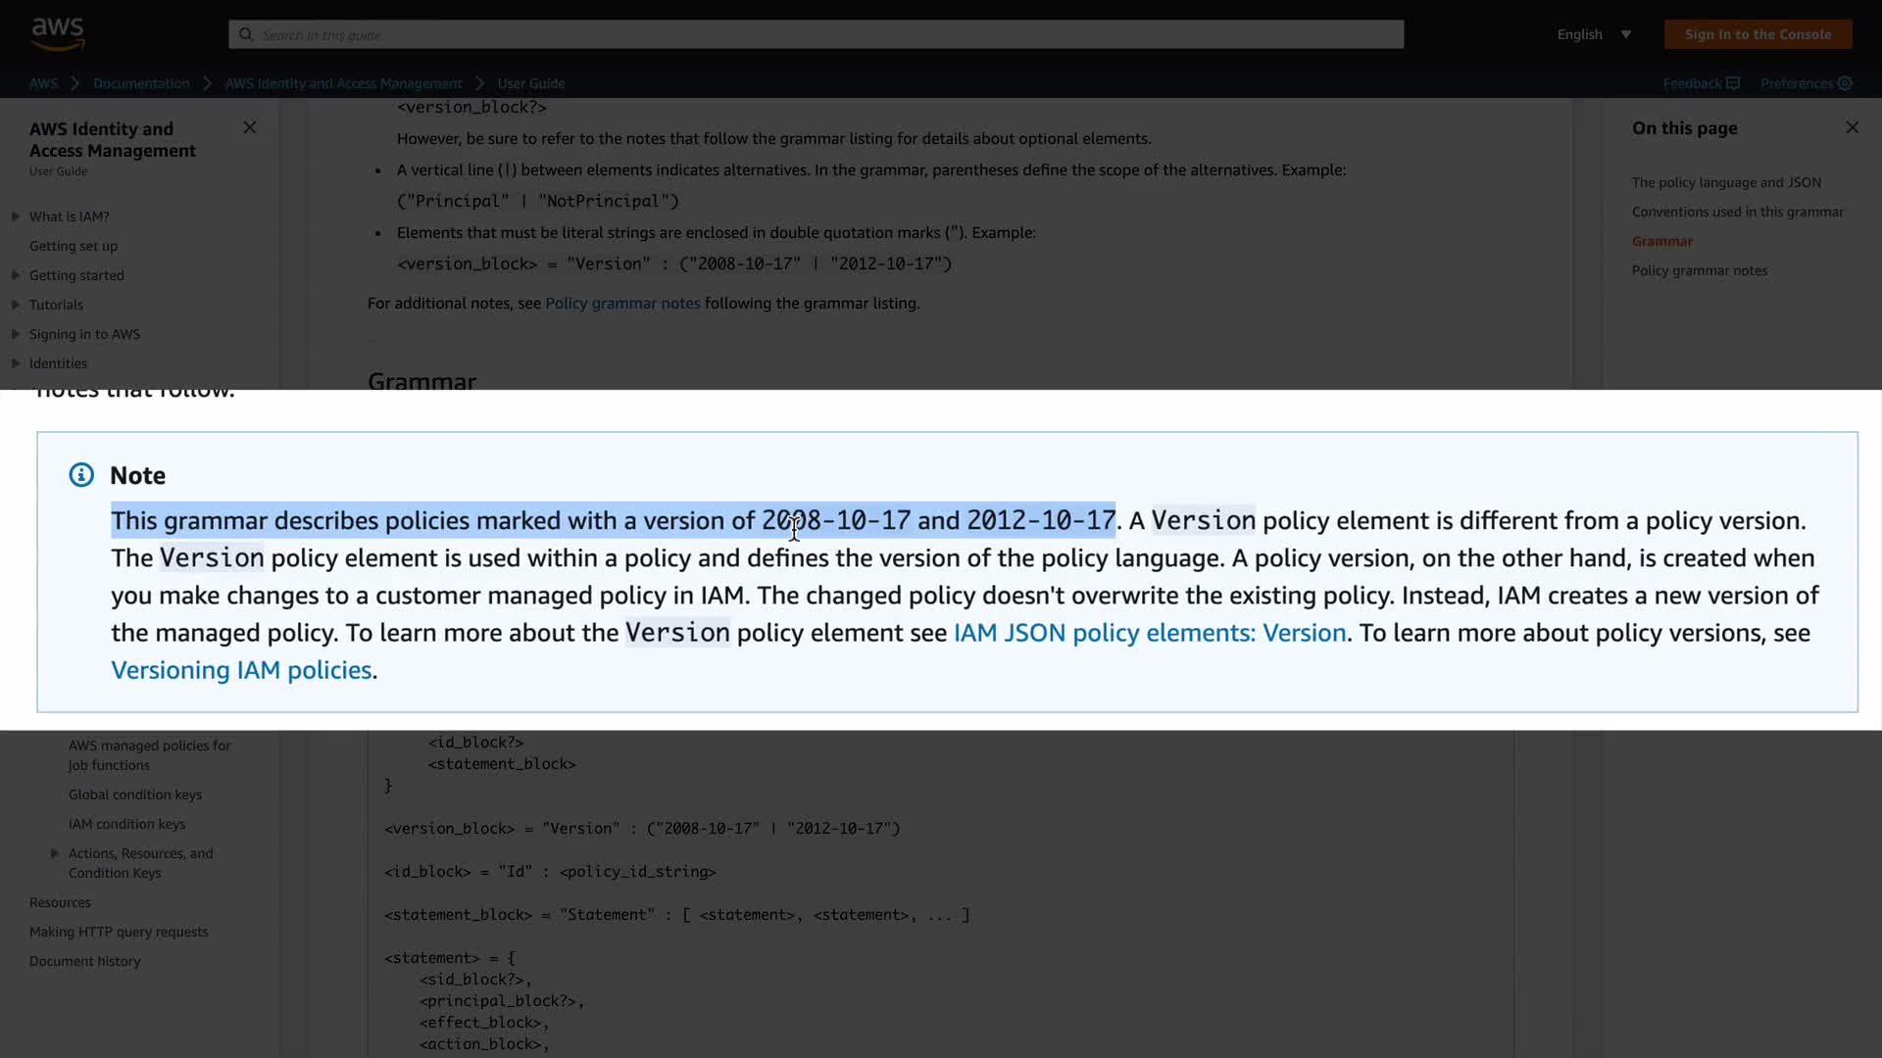1882x1058 pixels.
Task: Click the search magnifier icon
Action: coord(246,34)
